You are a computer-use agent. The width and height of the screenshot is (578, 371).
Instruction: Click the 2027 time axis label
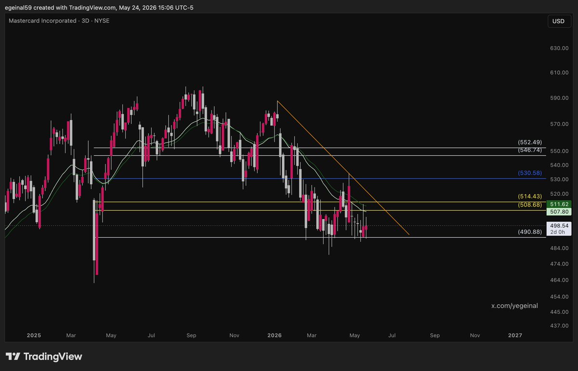[x=515, y=335]
